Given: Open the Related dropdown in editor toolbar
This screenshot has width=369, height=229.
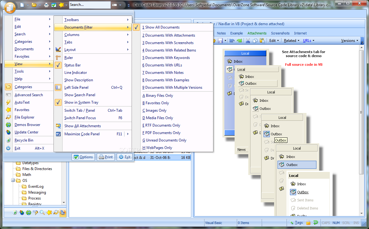Looking at the screenshot, I should pyautogui.click(x=292, y=41).
